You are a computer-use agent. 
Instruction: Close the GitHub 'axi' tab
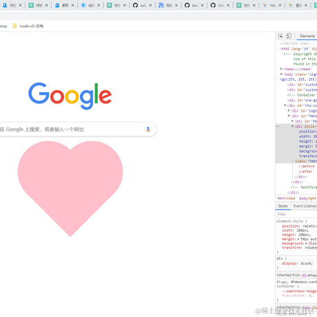click(x=150, y=6)
